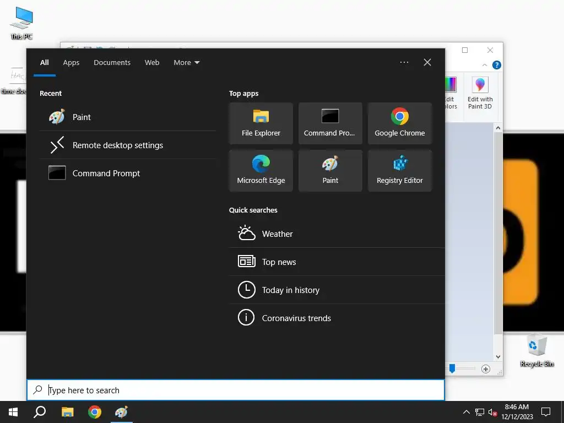Click Paint's vertical scrollbar down arrow
This screenshot has height=423, width=564.
point(498,357)
